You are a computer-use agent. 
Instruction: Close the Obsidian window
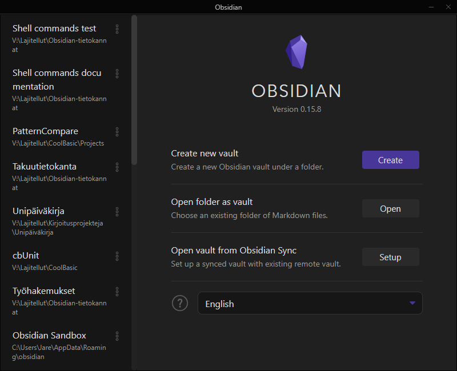pos(448,7)
